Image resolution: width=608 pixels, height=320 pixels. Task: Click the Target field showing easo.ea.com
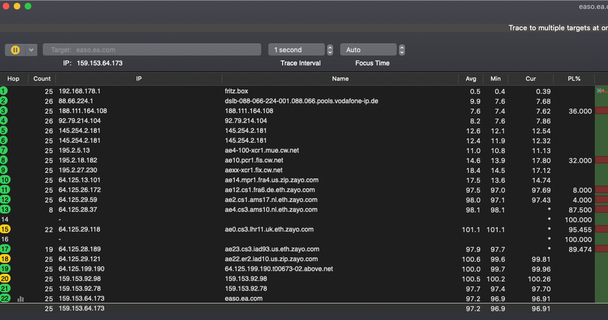click(152, 50)
